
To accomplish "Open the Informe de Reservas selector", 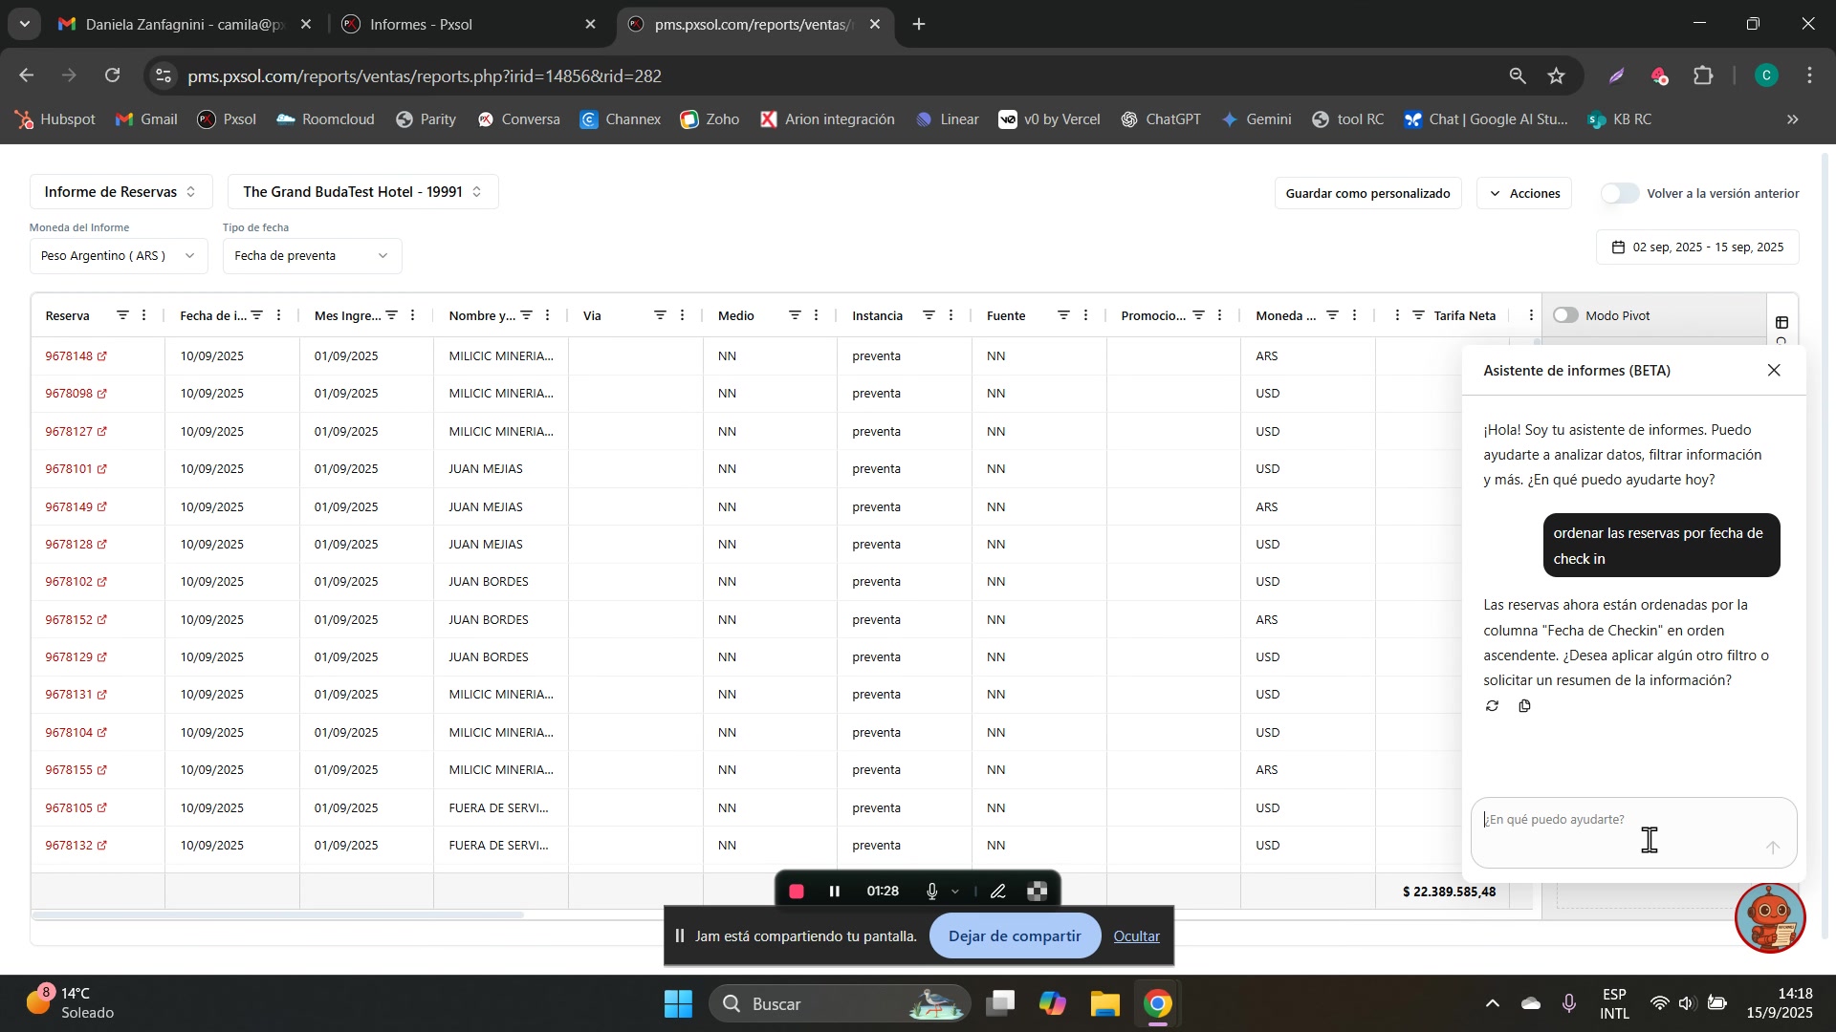I will [x=120, y=192].
